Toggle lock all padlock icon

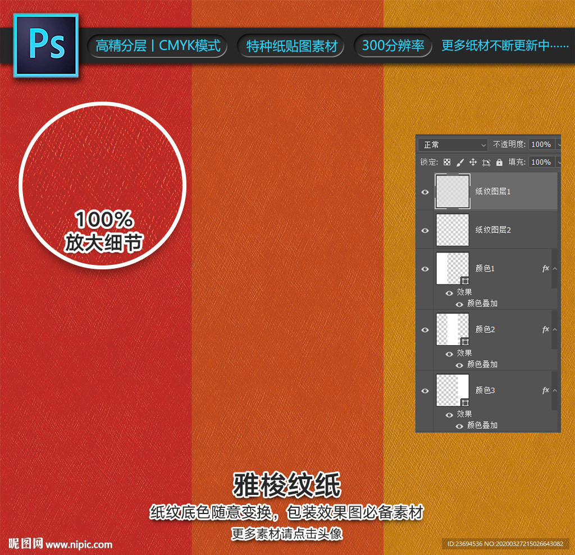499,162
